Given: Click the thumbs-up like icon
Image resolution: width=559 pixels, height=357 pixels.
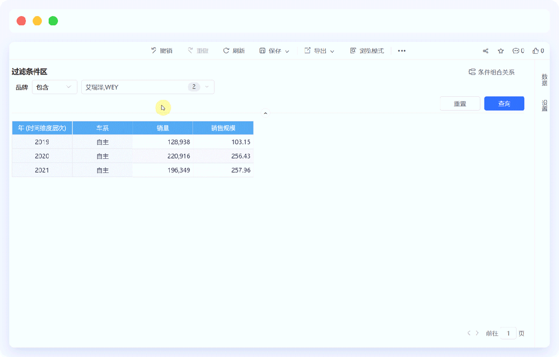Looking at the screenshot, I should pos(535,51).
